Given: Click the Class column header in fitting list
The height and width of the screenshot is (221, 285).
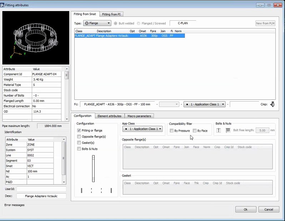Looking at the screenshot, I should click(x=79, y=31).
